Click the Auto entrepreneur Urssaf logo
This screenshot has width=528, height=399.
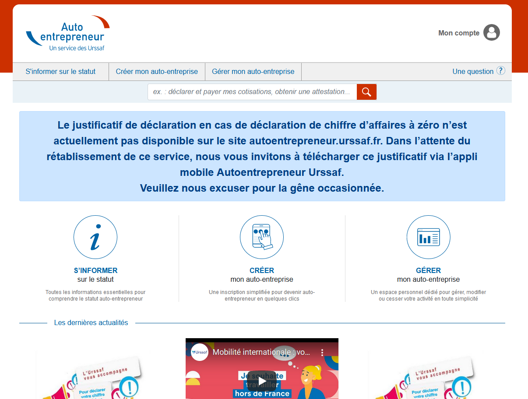(68, 34)
